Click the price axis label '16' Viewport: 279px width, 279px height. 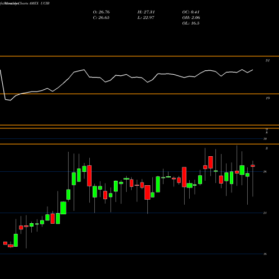(x=265, y=254)
